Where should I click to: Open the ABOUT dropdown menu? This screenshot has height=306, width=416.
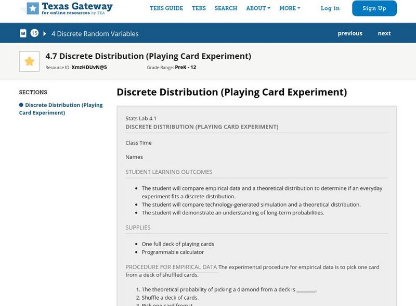[257, 8]
